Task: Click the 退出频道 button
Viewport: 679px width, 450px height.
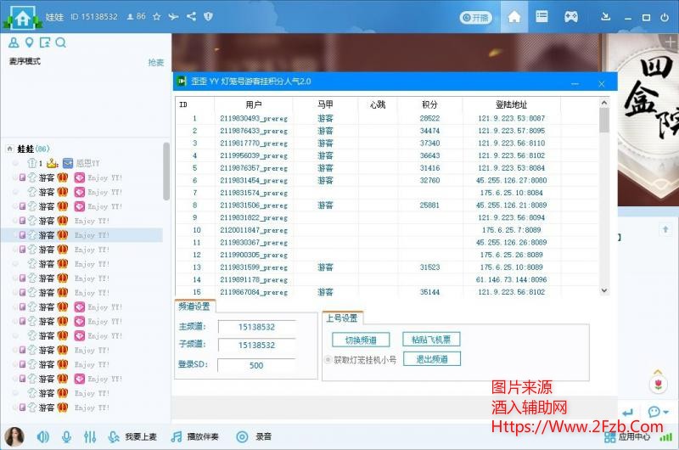Action: point(432,358)
